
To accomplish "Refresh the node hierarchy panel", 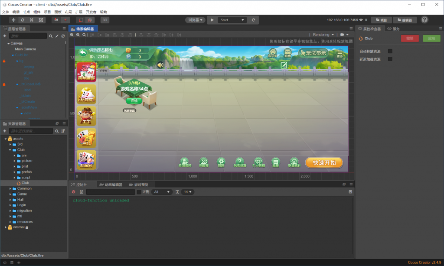I will [x=63, y=36].
